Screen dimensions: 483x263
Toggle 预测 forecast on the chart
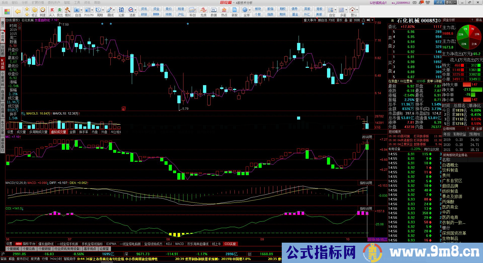coord(357,20)
